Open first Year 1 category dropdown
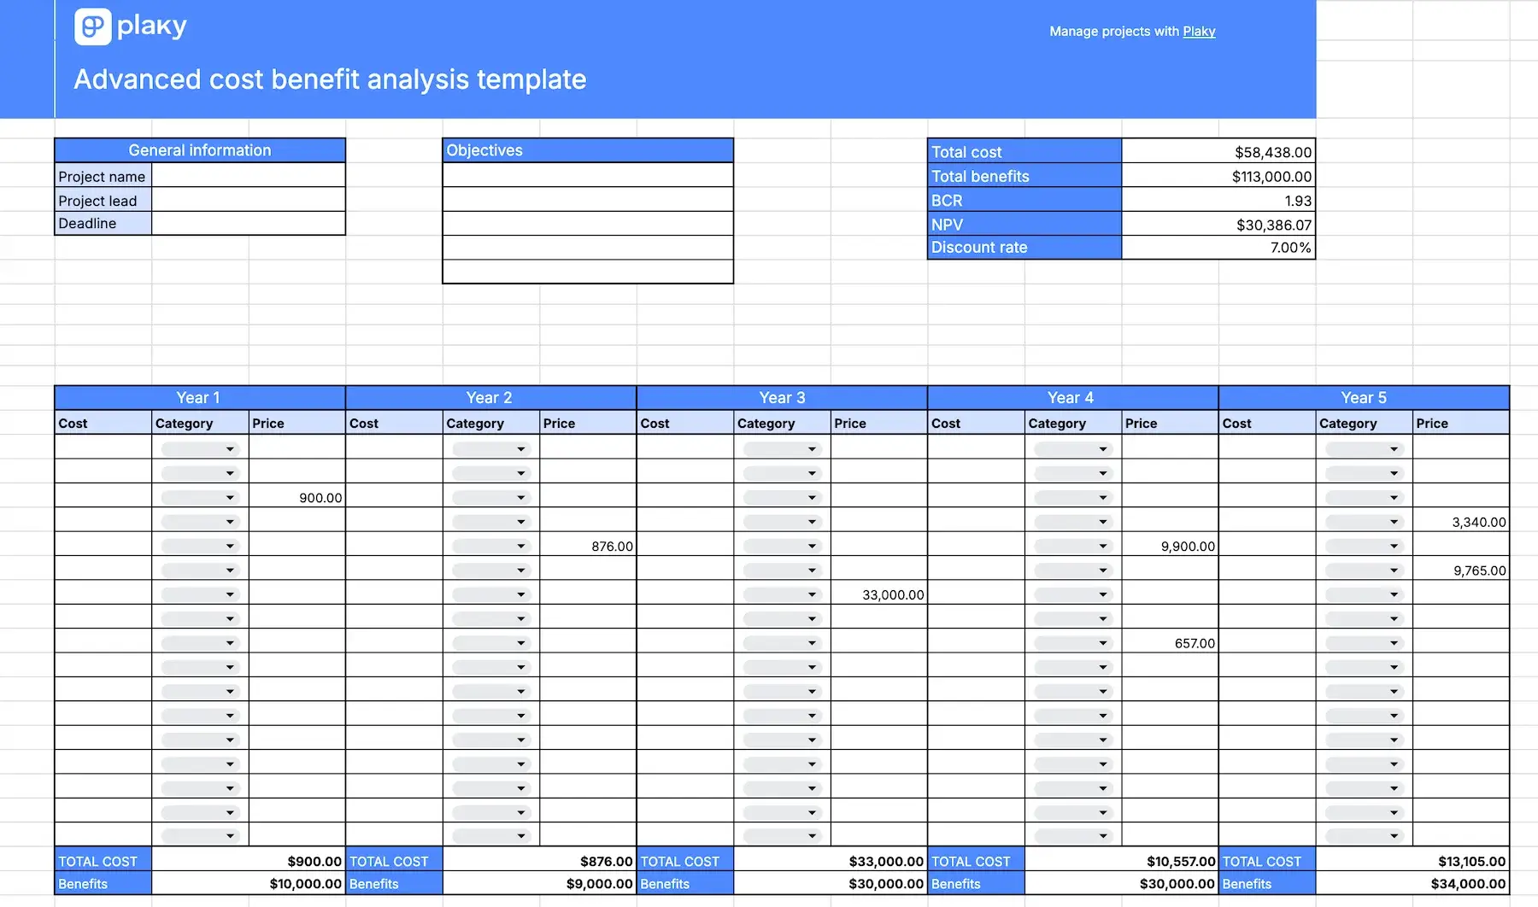The image size is (1538, 907). click(x=199, y=448)
